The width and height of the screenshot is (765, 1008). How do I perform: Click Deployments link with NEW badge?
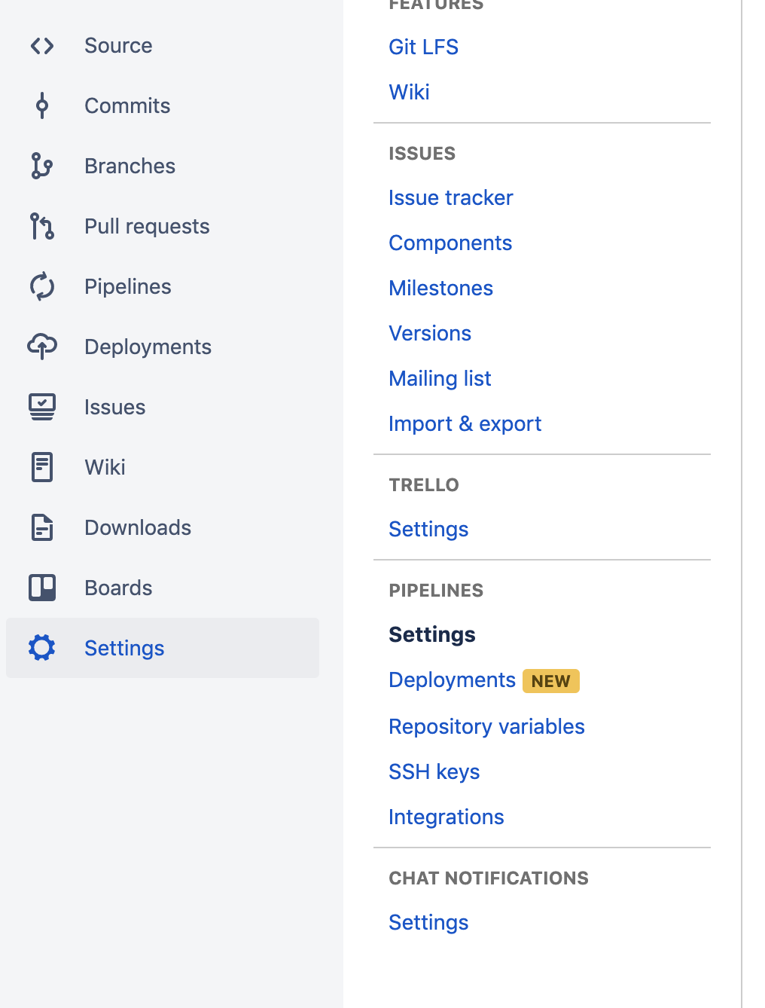point(452,680)
